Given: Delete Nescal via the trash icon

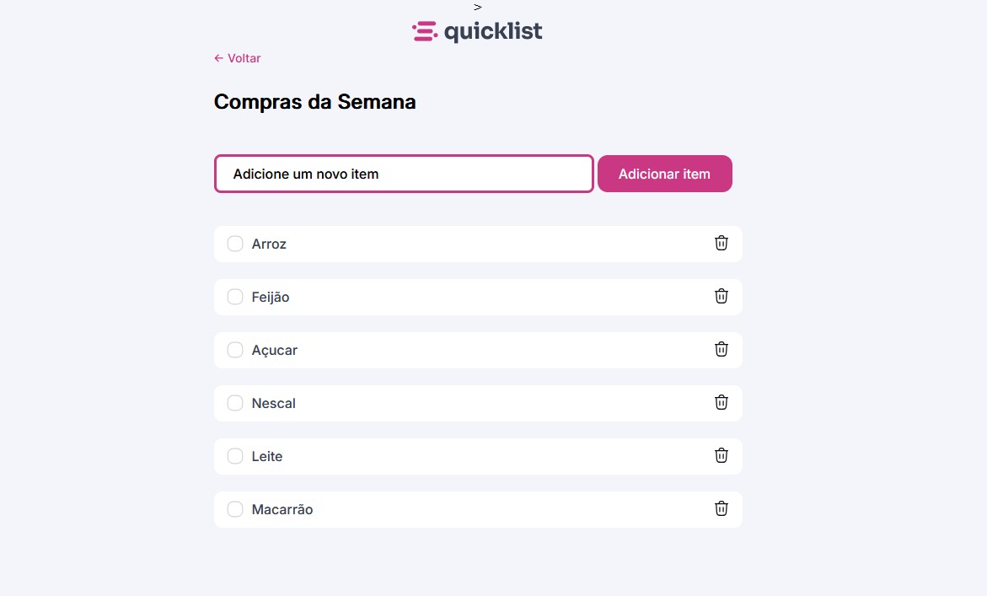Looking at the screenshot, I should pos(721,402).
